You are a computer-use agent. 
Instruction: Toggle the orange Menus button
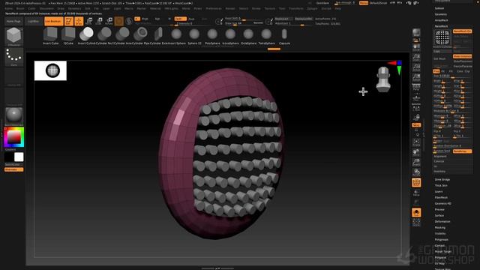click(364, 3)
